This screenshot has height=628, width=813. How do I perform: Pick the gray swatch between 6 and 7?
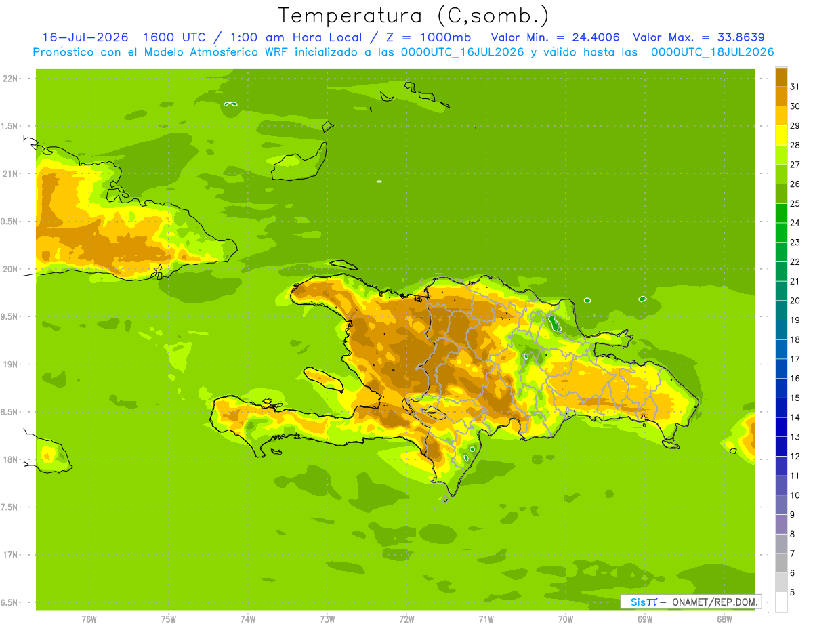tap(781, 564)
